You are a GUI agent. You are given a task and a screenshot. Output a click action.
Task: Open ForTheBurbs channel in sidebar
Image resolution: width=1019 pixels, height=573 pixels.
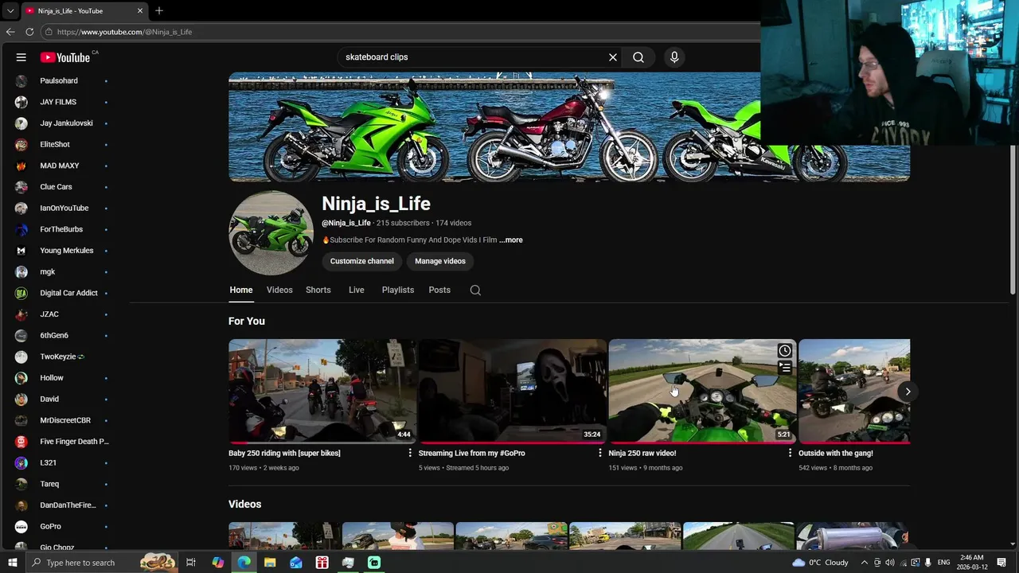[62, 229]
